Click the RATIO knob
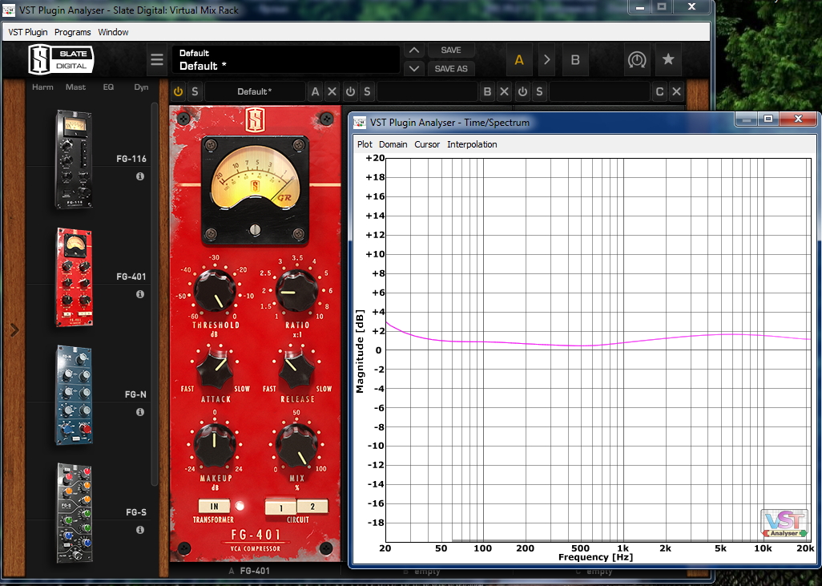822x586 pixels. click(296, 291)
